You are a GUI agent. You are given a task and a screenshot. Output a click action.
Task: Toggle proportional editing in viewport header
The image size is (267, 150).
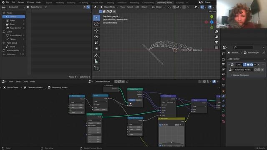(x=184, y=7)
